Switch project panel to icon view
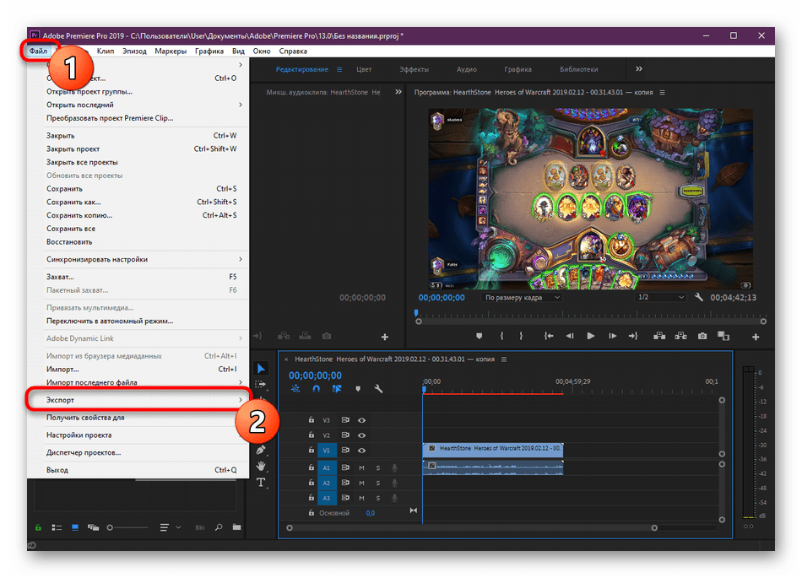The height and width of the screenshot is (578, 802). point(75,527)
